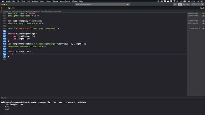Click line number 140 in gutter
The width and height of the screenshot is (205, 115).
click(4, 44)
